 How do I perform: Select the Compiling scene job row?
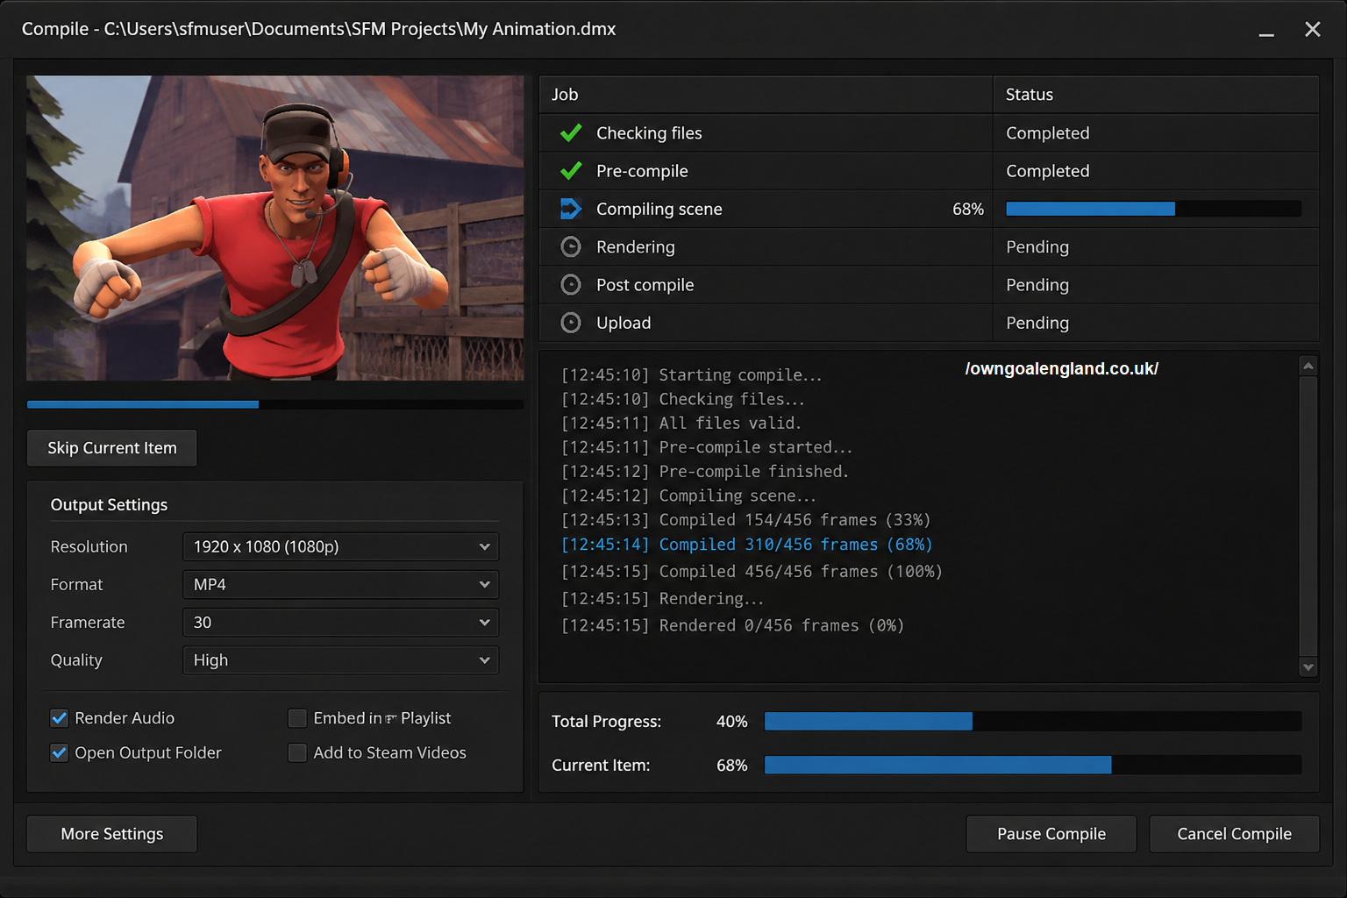(x=930, y=209)
